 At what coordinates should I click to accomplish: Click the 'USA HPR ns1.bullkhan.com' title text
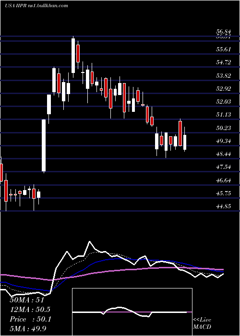click(36, 6)
